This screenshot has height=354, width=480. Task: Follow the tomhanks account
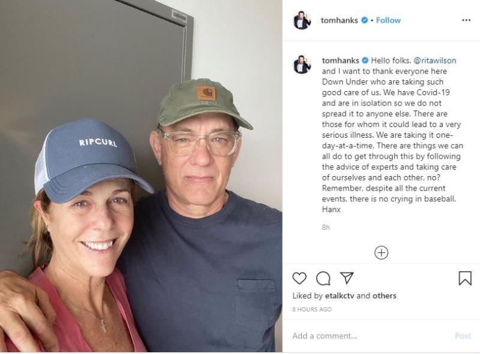tap(388, 20)
